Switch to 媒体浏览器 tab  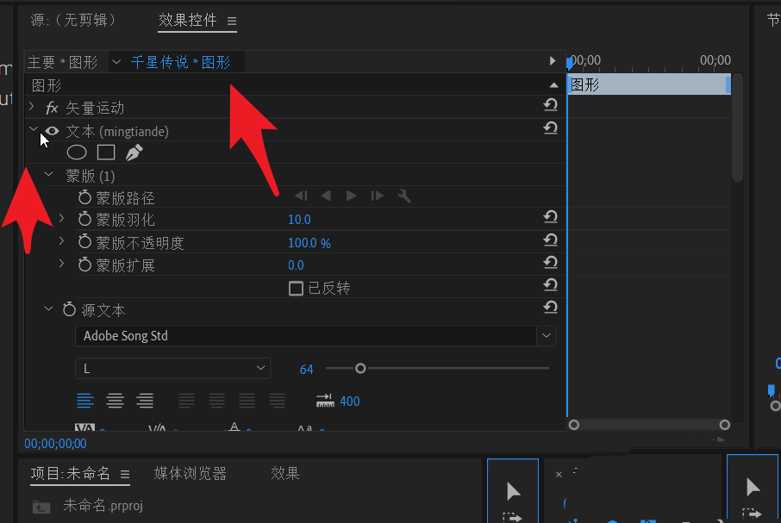point(191,473)
